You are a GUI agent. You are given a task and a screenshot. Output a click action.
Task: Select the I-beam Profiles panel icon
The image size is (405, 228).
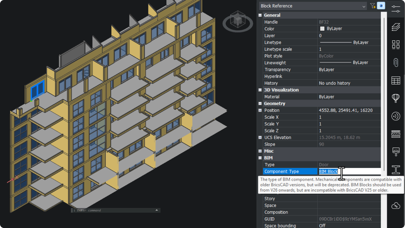395,169
